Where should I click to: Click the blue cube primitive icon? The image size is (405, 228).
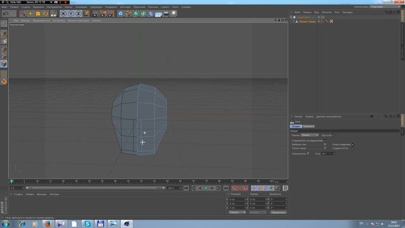[x=120, y=14]
